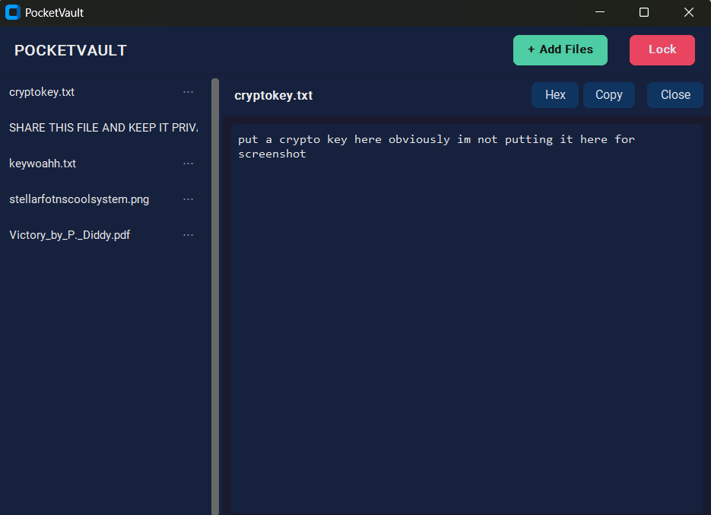Open options menu for cryptokey.txt
Viewport: 711px width, 515px height.
click(x=188, y=92)
